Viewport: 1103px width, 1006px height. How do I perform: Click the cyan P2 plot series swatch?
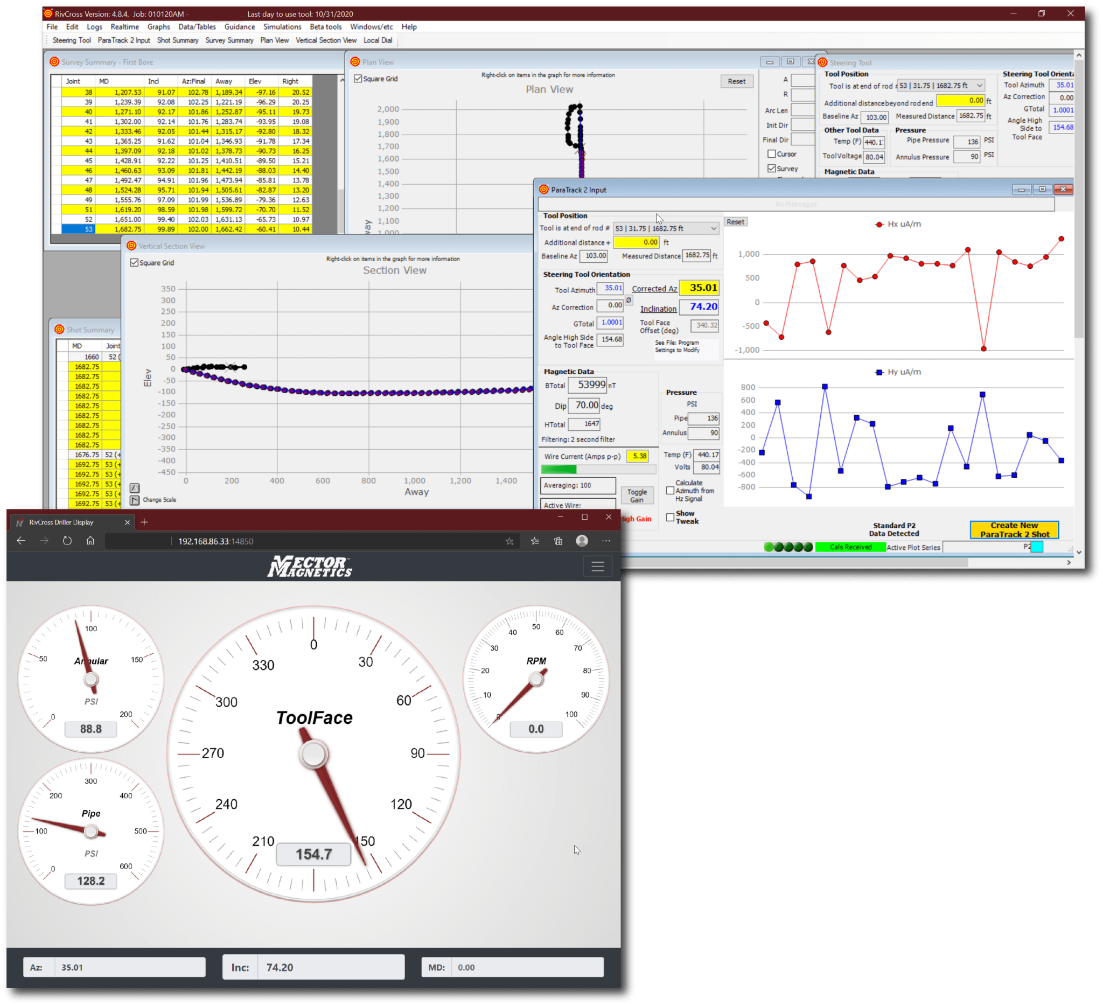click(x=1036, y=547)
